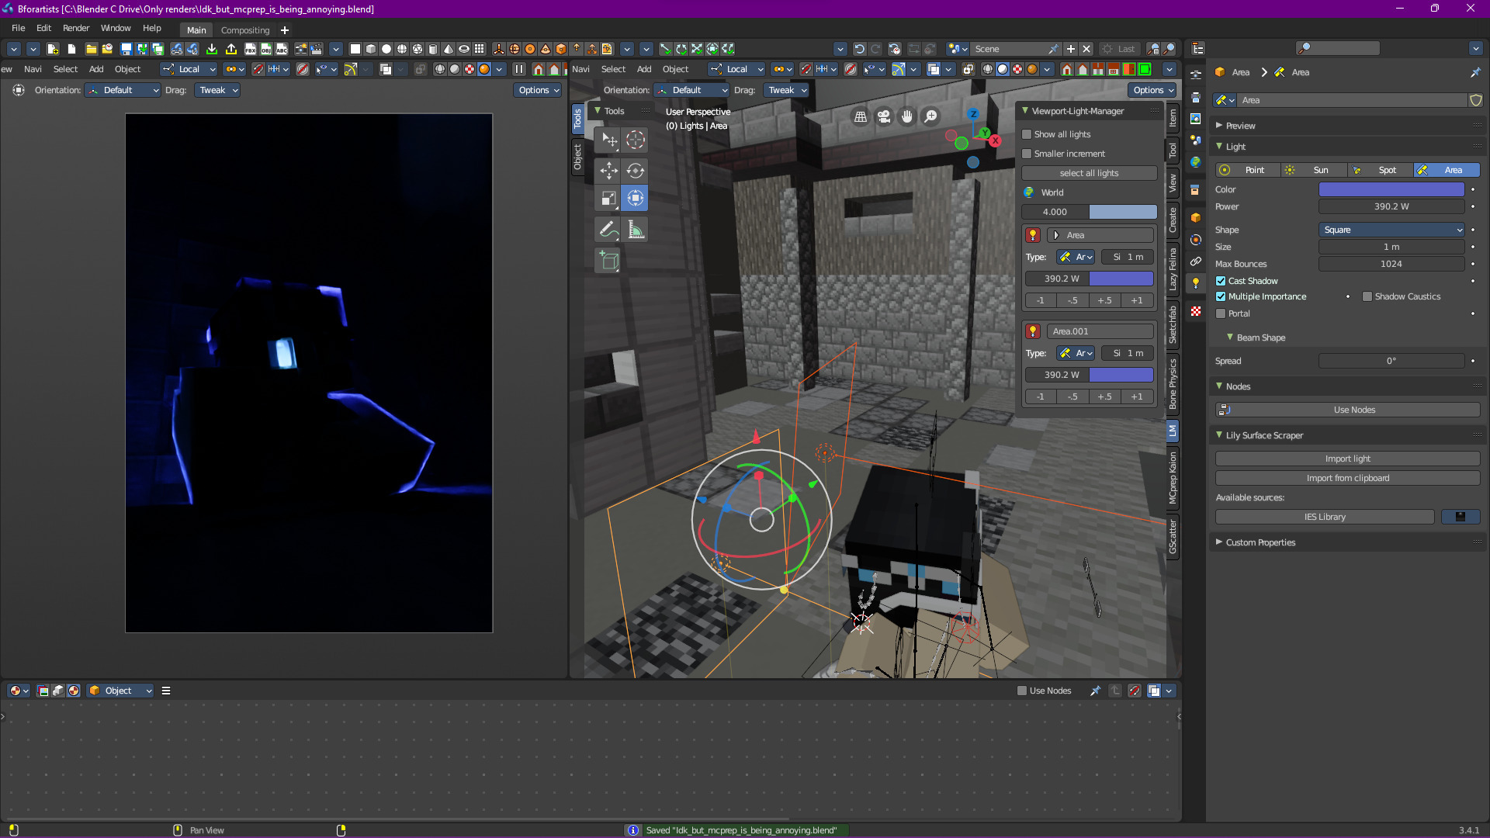This screenshot has height=838, width=1490.
Task: Toggle camera view icon in viewport
Action: pos(884,116)
